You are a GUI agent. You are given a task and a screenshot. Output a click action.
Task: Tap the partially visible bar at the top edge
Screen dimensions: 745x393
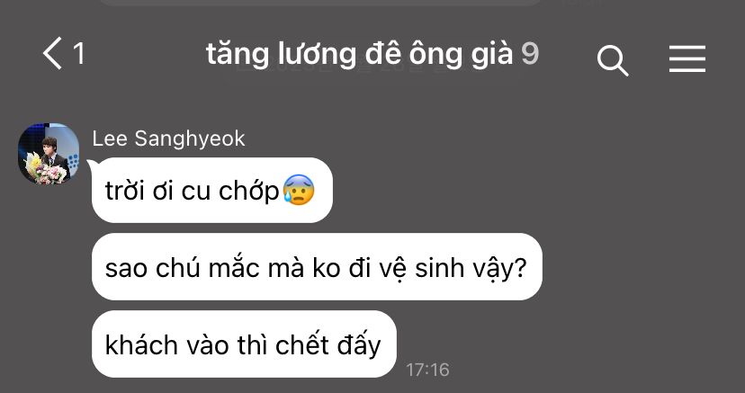pos(320,3)
